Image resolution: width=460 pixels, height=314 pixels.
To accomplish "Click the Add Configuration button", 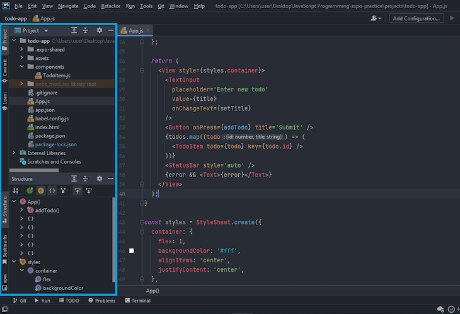I will click(416, 18).
